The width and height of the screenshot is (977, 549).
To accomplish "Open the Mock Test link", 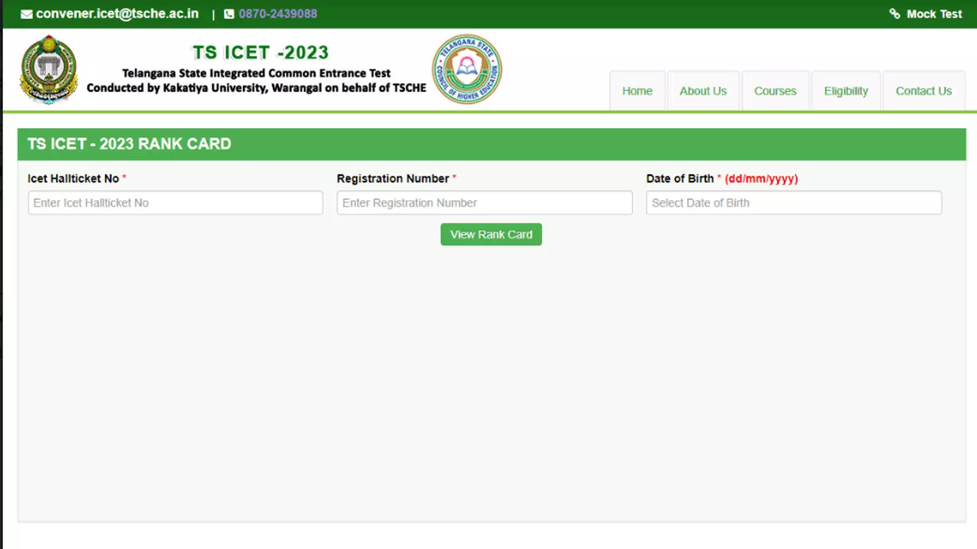I will tap(934, 14).
